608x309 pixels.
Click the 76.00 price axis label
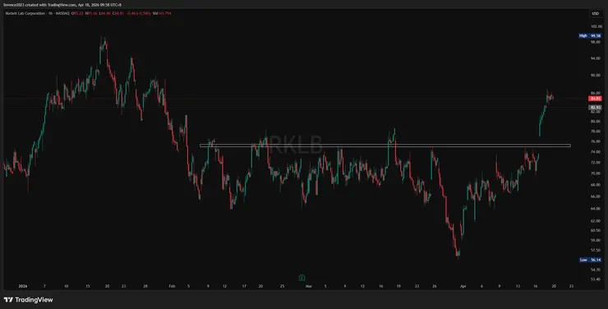(x=596, y=141)
